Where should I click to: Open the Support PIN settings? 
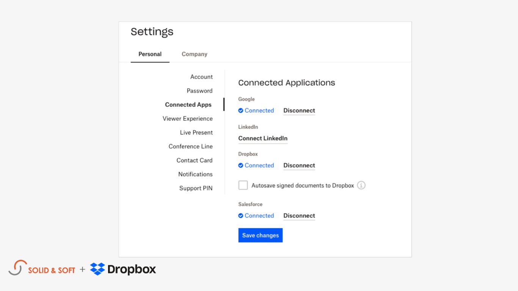196,188
